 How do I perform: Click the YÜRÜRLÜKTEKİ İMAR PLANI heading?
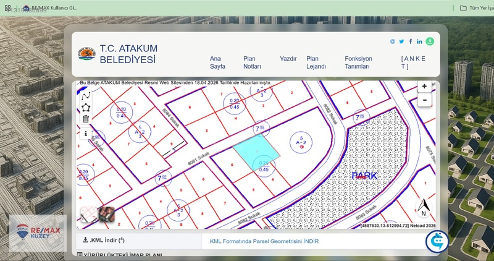point(119,255)
